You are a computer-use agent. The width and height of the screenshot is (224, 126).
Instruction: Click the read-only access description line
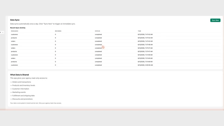29,78
